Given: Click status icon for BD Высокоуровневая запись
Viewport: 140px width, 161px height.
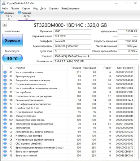Looking at the screenshot, I should (x=5, y=120).
